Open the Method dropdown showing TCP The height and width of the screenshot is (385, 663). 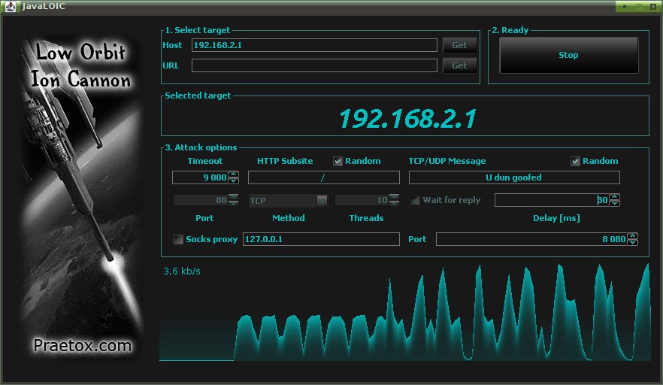[x=288, y=200]
